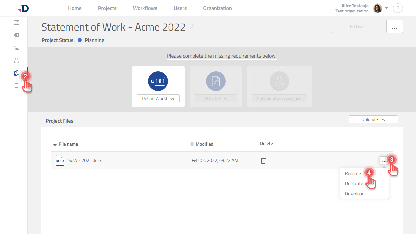The width and height of the screenshot is (416, 234).
Task: Click the help question mark icon
Action: coord(398,9)
